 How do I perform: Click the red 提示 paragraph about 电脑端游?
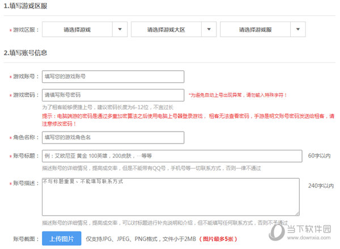click(188, 120)
